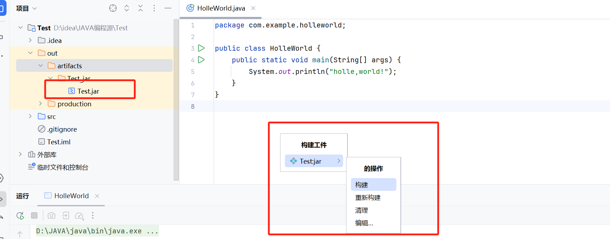Image resolution: width=610 pixels, height=239 pixels.
Task: Collapse the Test project root node
Action: [x=20, y=27]
